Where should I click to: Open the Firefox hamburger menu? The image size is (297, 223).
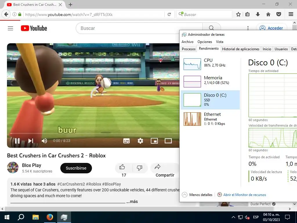pyautogui.click(x=291, y=15)
